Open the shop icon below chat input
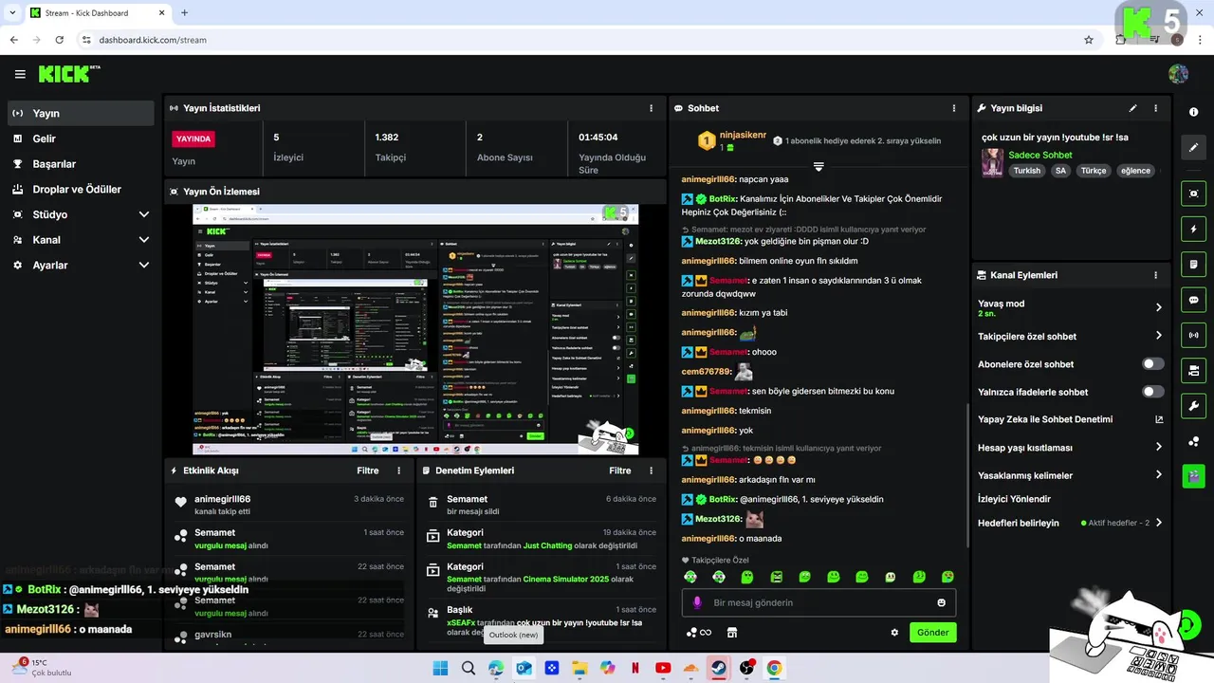Viewport: 1214px width, 683px height. (732, 633)
